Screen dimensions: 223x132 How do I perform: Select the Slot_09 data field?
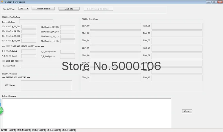coord(177,56)
